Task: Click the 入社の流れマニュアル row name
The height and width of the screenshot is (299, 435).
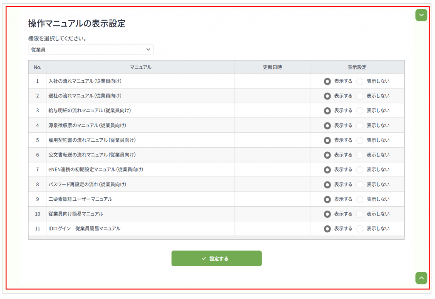Action: click(x=88, y=81)
